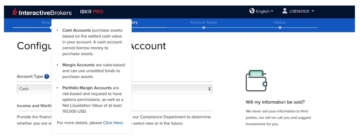Image resolution: width=360 pixels, height=139 pixels.
Task: Click the user profile icon
Action: tap(285, 11)
